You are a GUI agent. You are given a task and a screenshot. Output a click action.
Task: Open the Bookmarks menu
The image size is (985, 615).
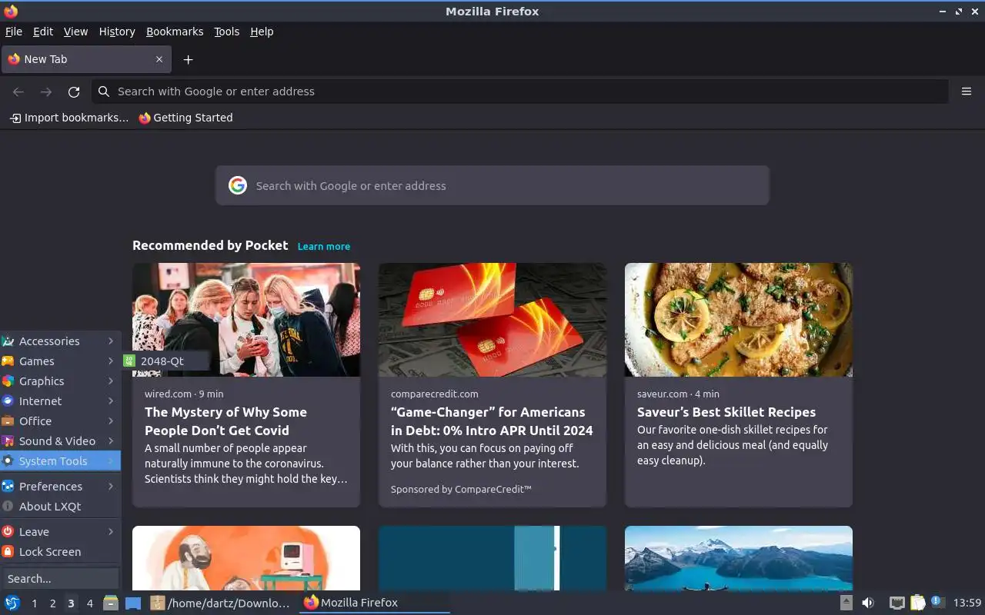(175, 32)
